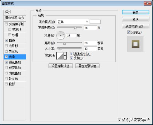This screenshot has width=153, height=125.
Task: Open the 投影 settings panel
Action: point(12,84)
